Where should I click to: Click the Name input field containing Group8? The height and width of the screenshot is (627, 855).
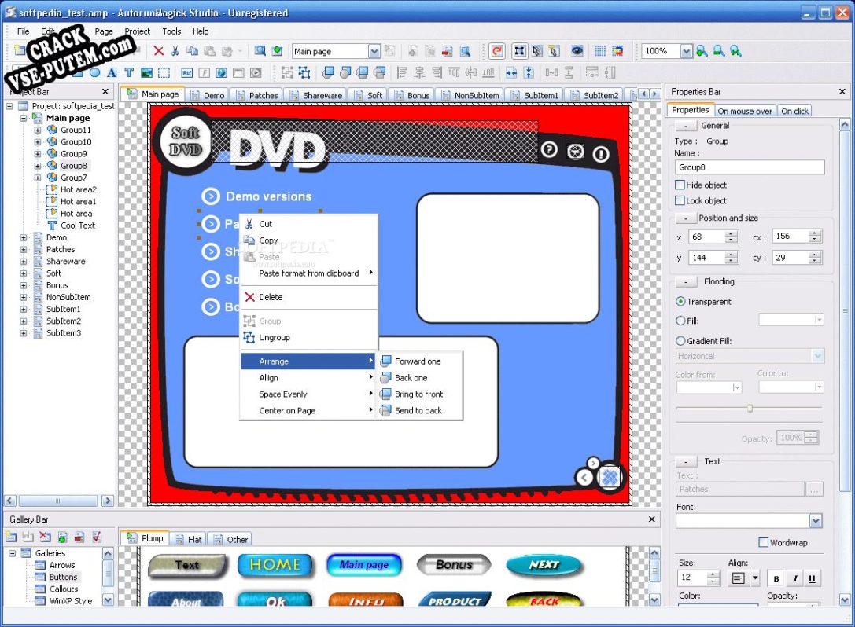tap(750, 167)
